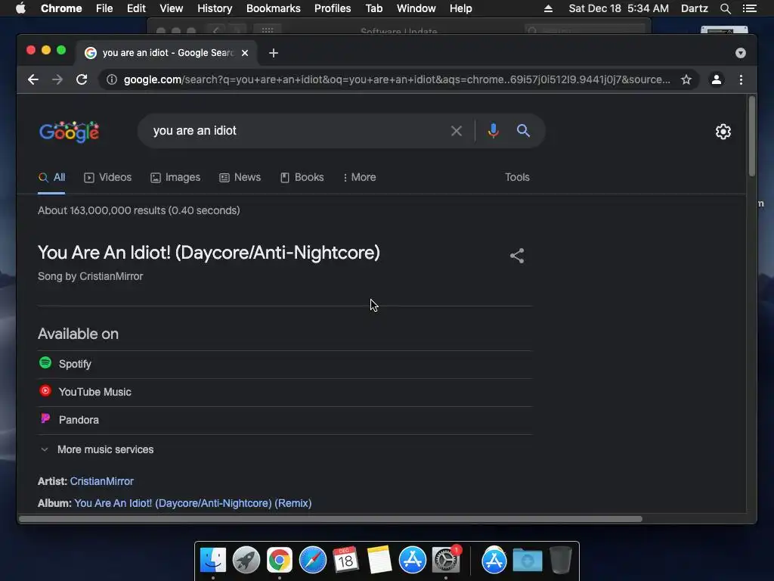
Task: Switch to the Videos tab
Action: coord(107,177)
